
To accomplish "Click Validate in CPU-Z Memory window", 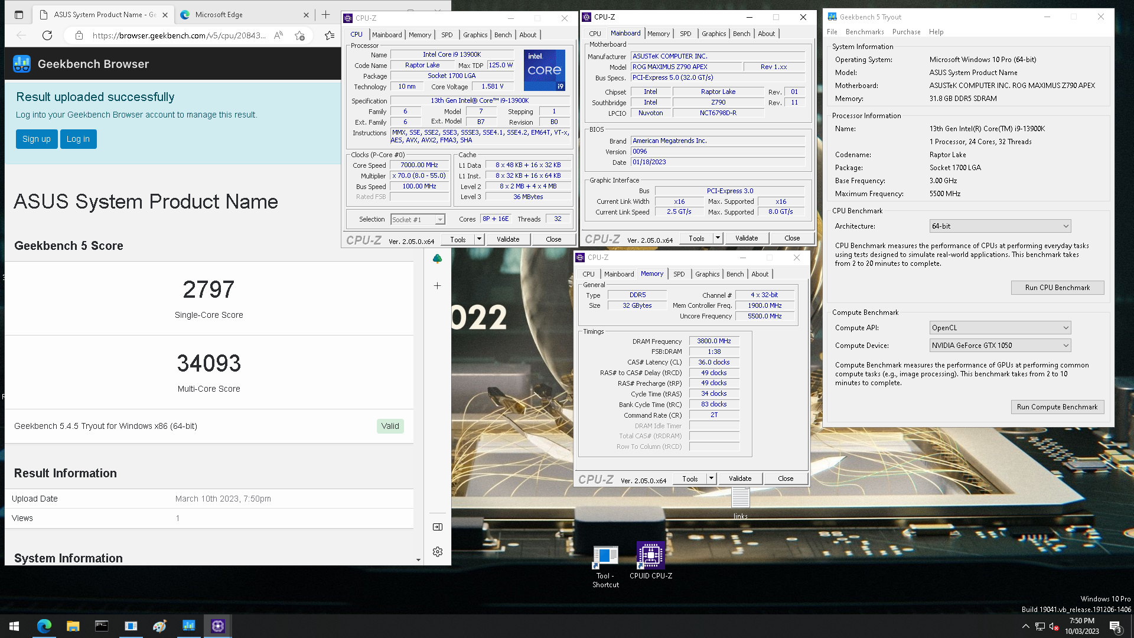I will [739, 479].
